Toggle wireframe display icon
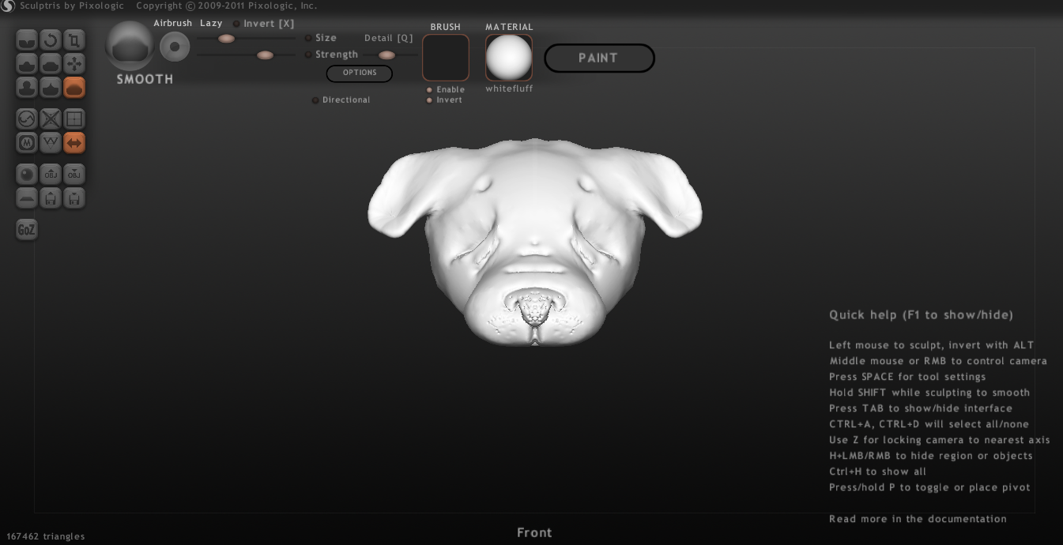The image size is (1063, 545). 51,143
